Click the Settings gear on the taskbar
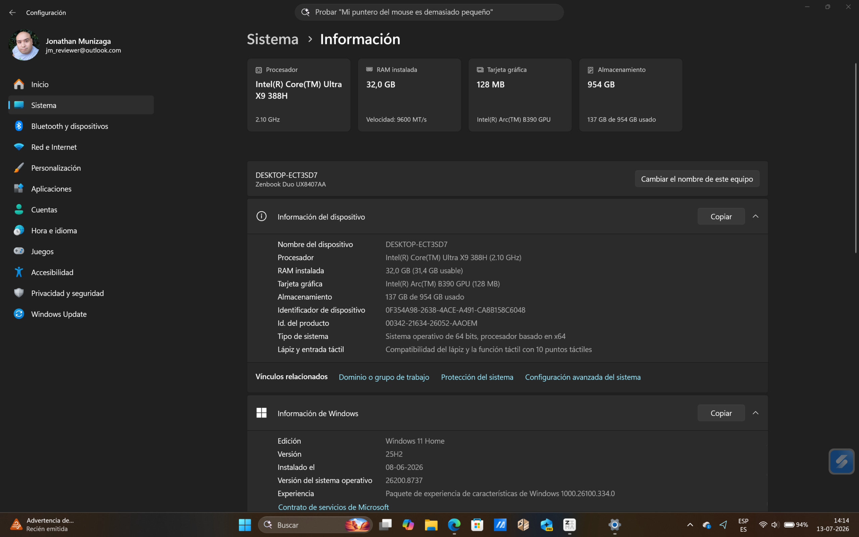 (615, 525)
